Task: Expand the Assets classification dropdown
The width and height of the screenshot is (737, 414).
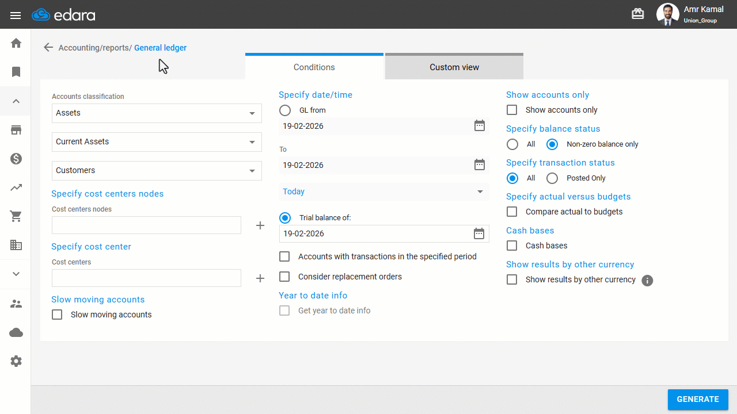Action: click(x=157, y=113)
